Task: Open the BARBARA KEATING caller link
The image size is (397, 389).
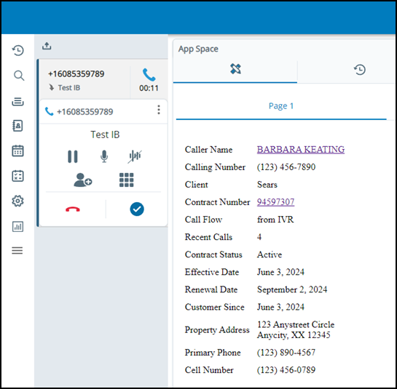Action: tap(301, 149)
